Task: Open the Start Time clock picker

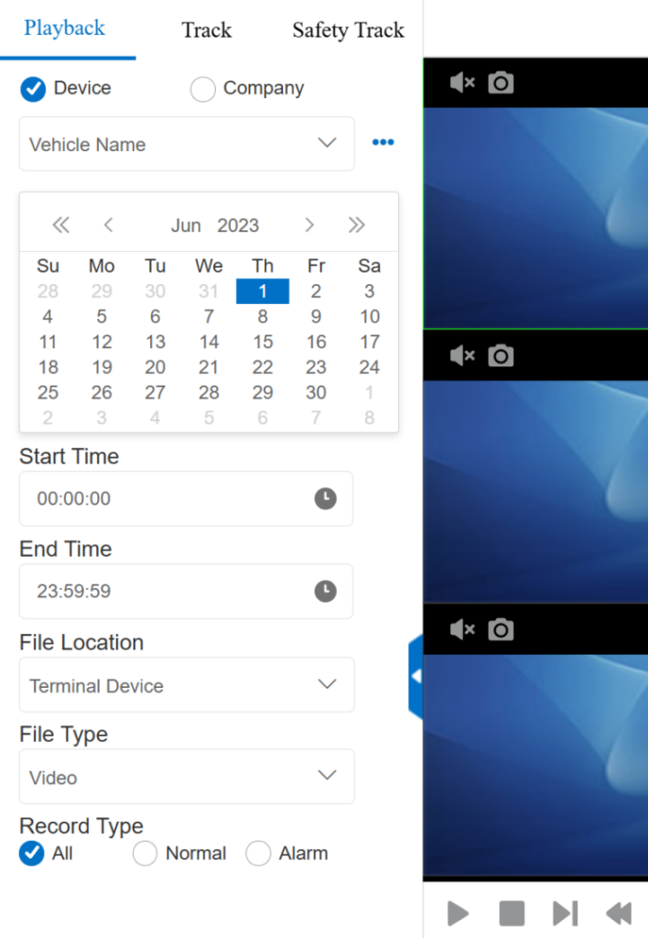Action: (325, 499)
